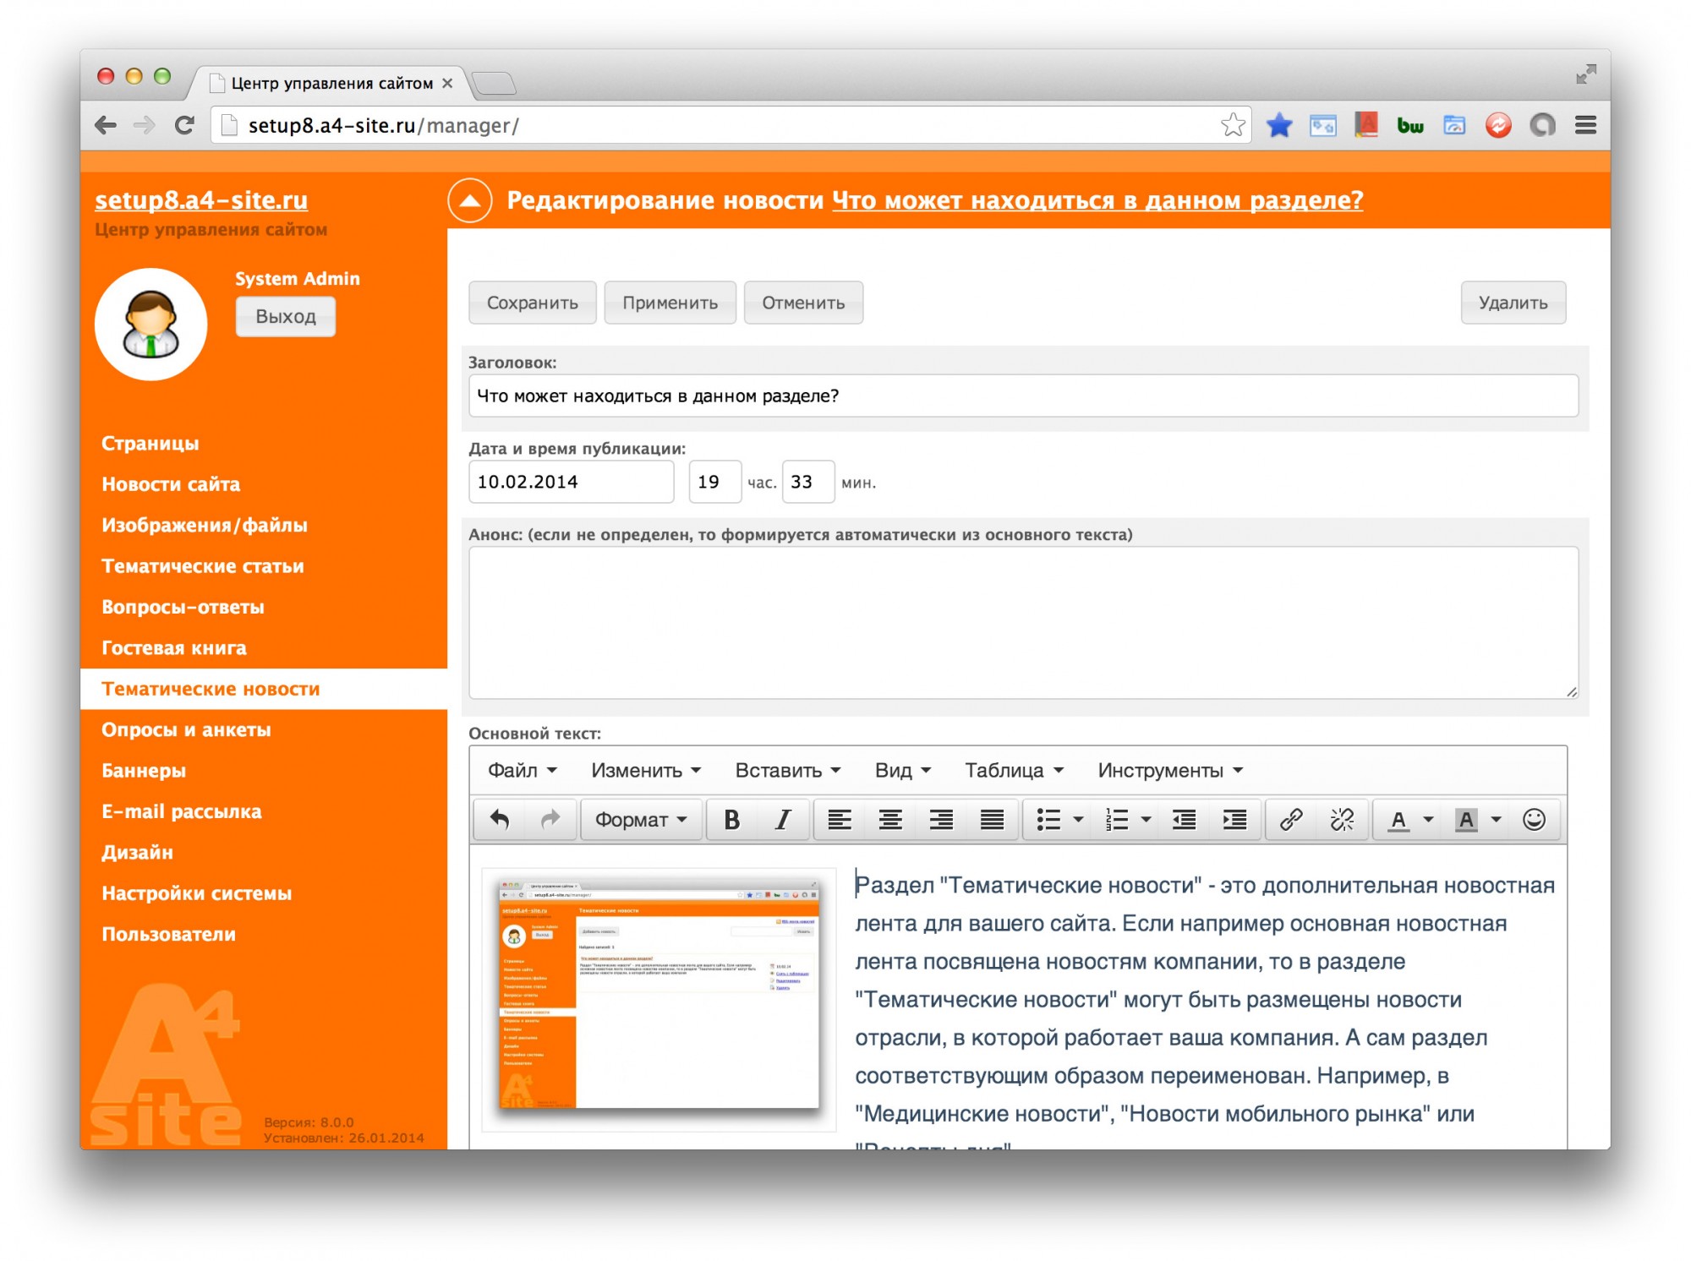The image size is (1691, 1261).
Task: Open the emoticons smiley picker
Action: [x=1534, y=819]
